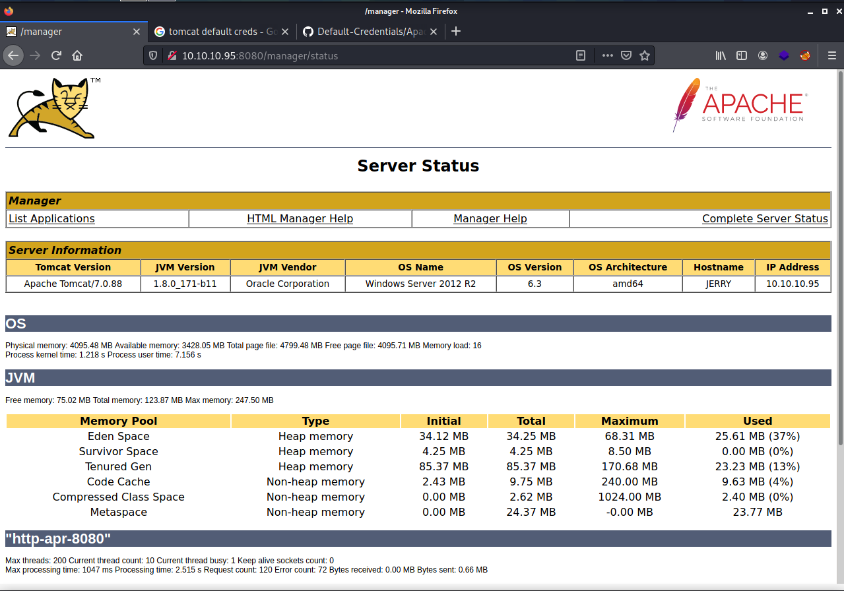Click the JVM section heading
Screen dimensions: 844x591
(x=20, y=378)
